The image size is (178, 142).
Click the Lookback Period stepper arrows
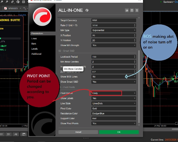click(135, 56)
